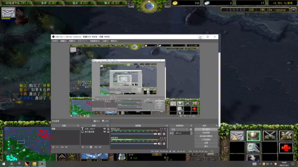This screenshot has height=167, width=298.
Task: Click the Stop Streaming button in Controls
Action: click(x=206, y=129)
